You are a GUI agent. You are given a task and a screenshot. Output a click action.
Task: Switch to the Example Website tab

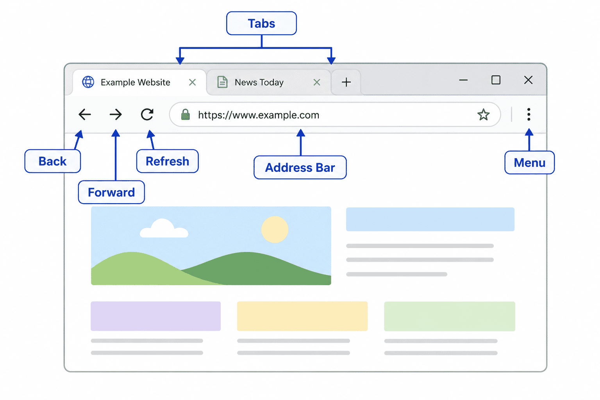(x=139, y=82)
